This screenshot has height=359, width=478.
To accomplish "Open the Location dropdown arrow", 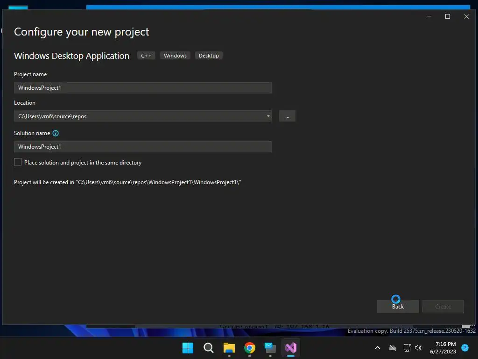I will pos(268,116).
